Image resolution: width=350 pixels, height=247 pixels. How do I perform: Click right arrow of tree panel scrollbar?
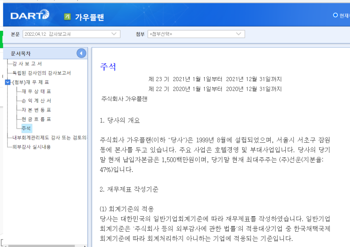[85, 246]
